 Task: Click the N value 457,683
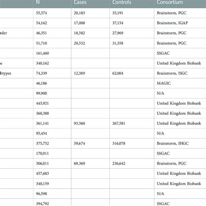(x=42, y=173)
